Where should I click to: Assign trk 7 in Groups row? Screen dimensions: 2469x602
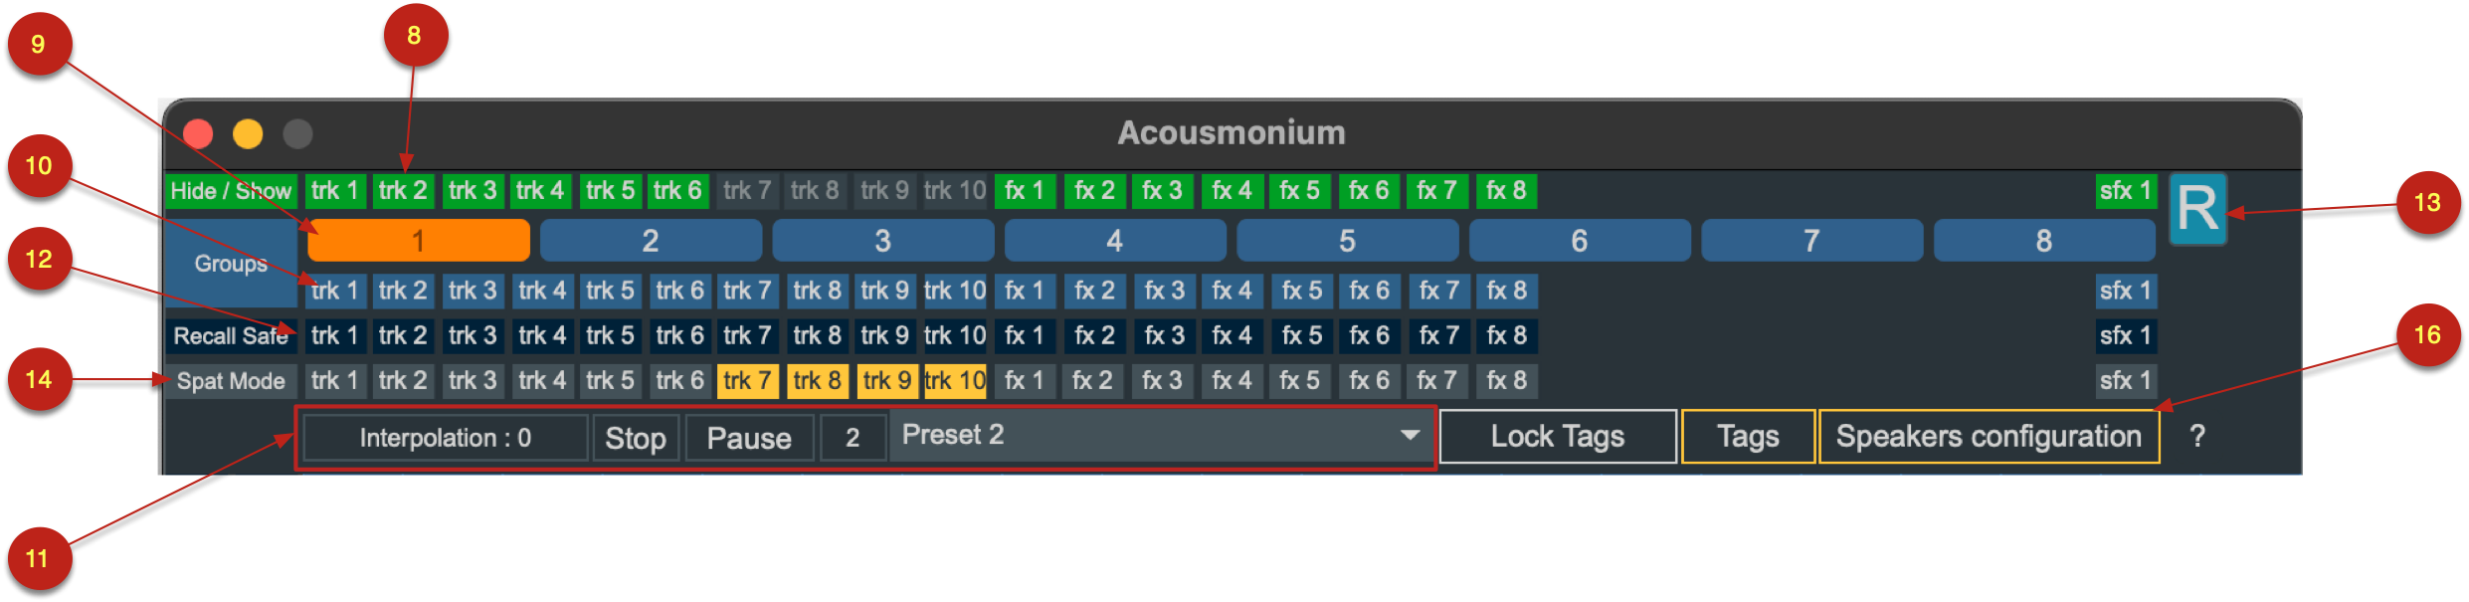(x=747, y=291)
